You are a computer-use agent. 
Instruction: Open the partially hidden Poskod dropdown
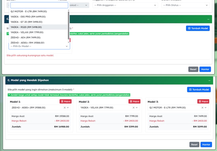(x=79, y=5)
